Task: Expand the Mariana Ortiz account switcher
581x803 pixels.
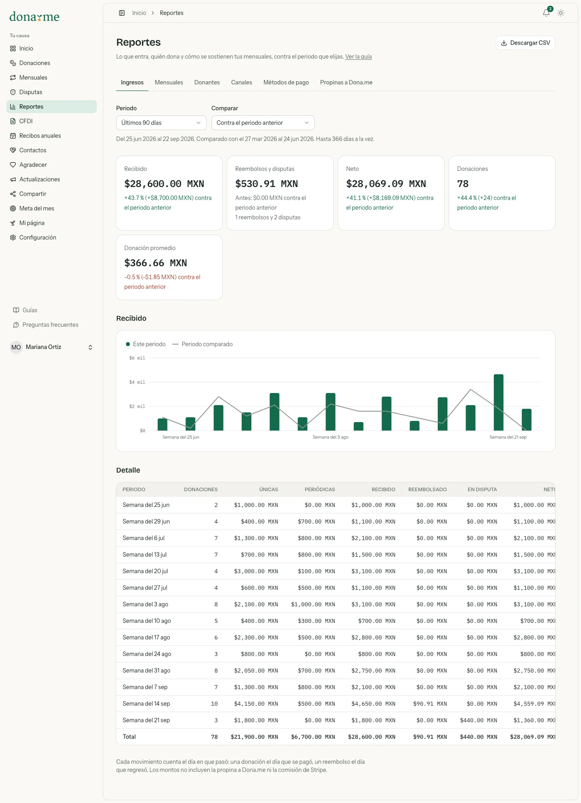Action: (52, 347)
